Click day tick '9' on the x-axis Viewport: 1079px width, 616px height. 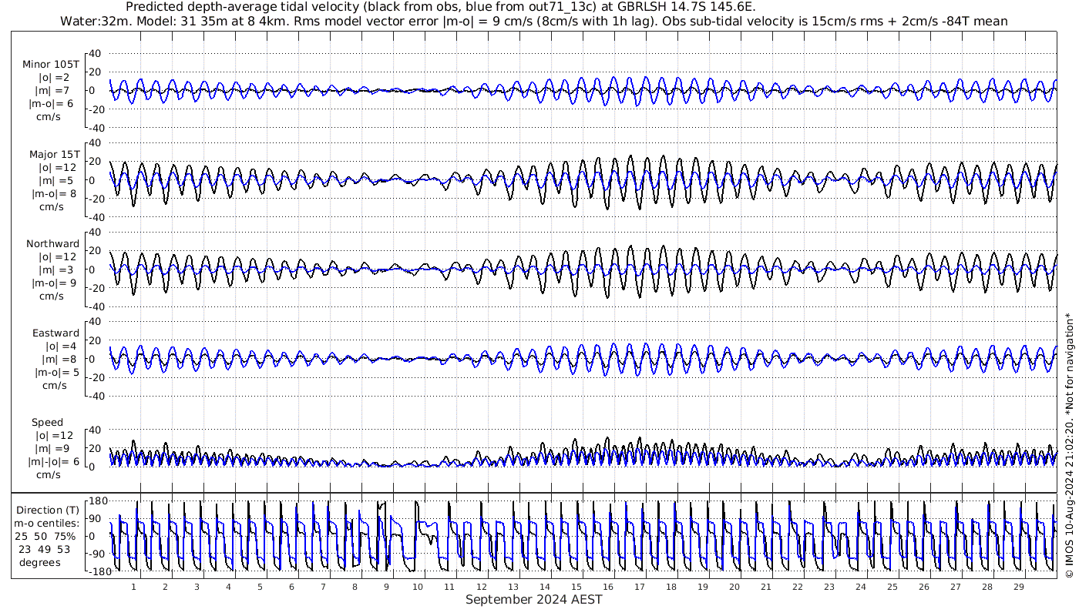pyautogui.click(x=386, y=587)
